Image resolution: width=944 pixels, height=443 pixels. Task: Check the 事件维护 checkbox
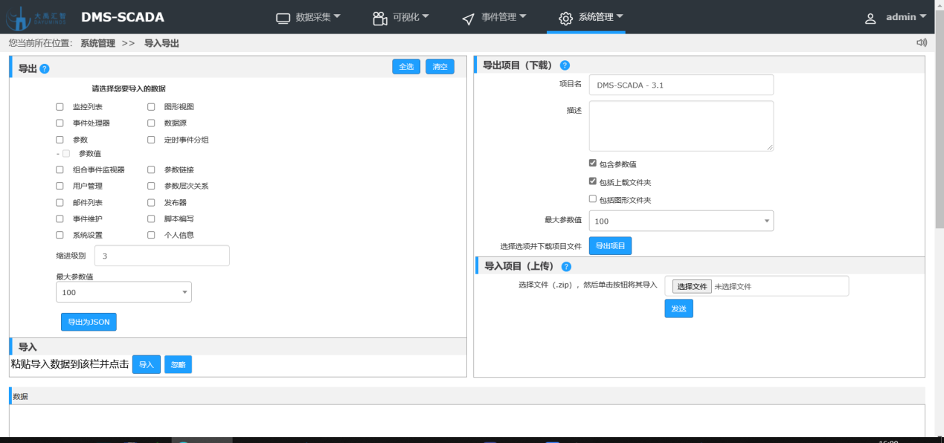(x=60, y=219)
